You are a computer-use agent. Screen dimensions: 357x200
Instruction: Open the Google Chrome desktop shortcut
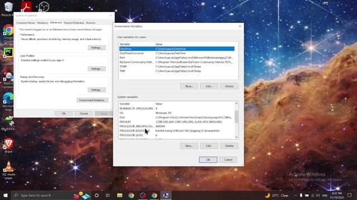[8, 33]
